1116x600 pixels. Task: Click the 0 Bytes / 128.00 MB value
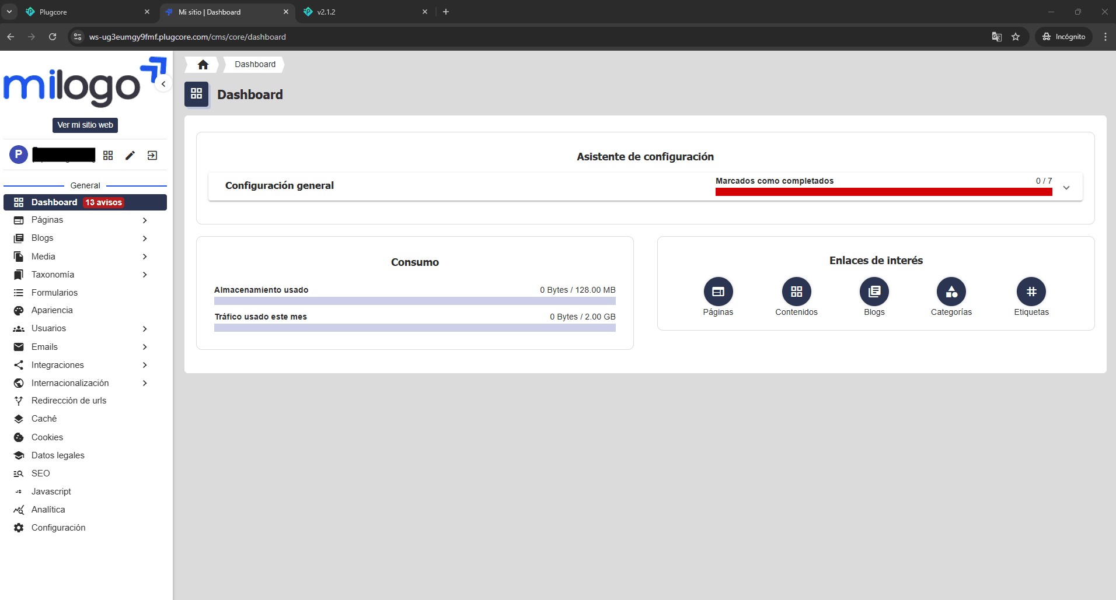click(577, 290)
